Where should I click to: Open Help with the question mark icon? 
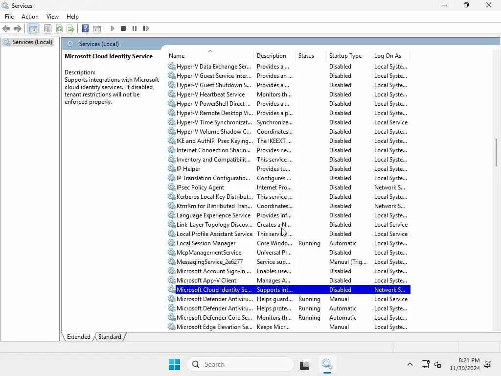click(85, 28)
